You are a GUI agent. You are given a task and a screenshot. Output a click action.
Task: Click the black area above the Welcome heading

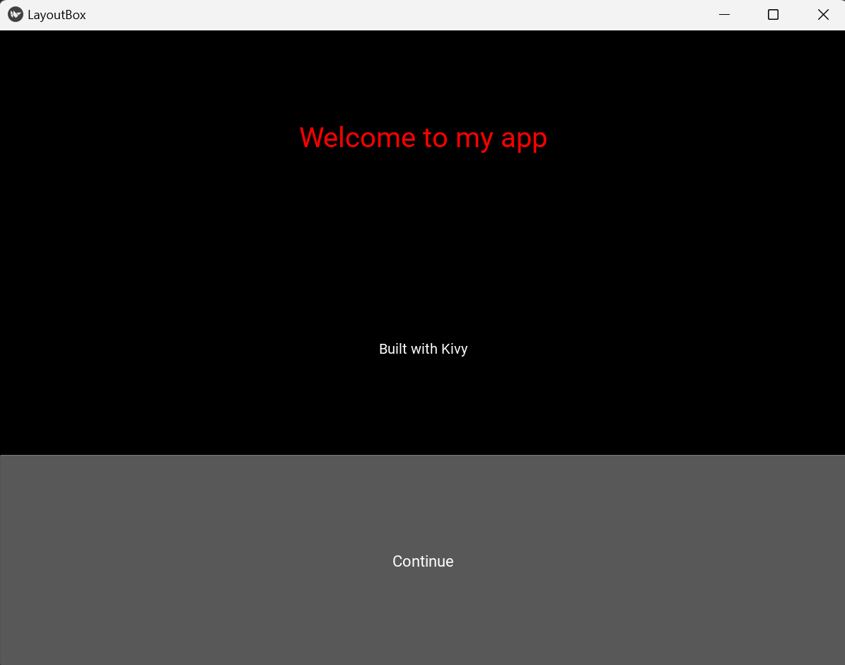[423, 71]
